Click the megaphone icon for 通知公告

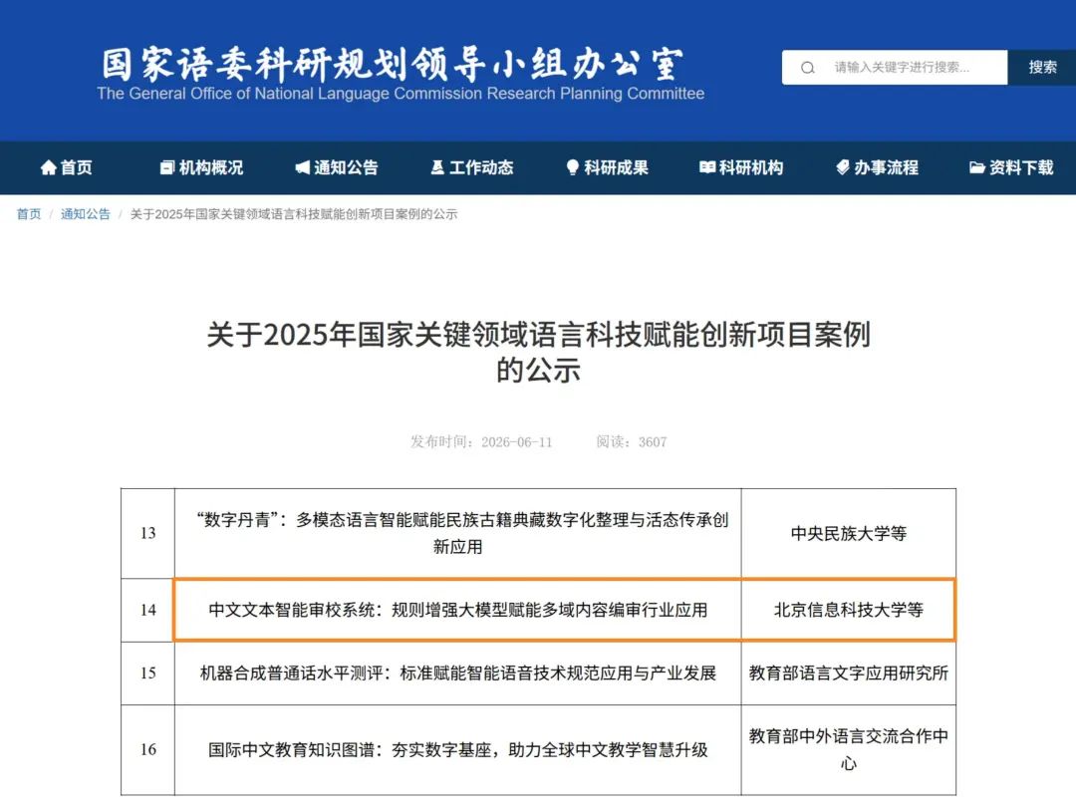[302, 167]
